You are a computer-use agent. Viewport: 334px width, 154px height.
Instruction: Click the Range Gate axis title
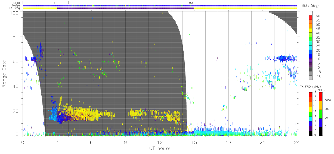4,74
